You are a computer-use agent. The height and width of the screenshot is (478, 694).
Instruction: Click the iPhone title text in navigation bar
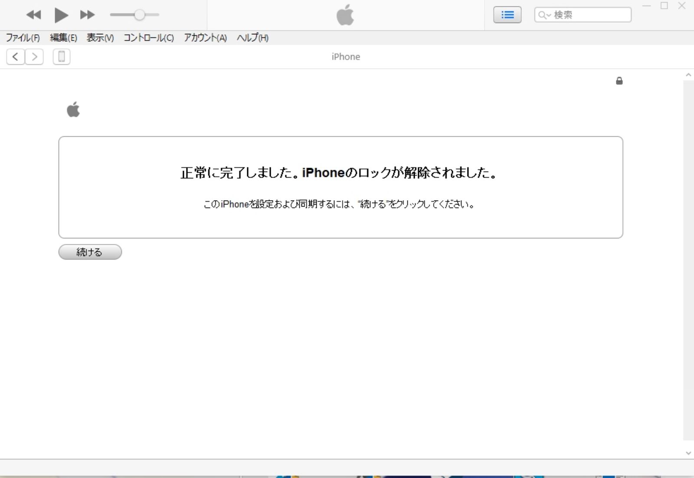tap(346, 57)
